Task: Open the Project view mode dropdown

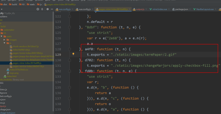Action: tap(2, 9)
